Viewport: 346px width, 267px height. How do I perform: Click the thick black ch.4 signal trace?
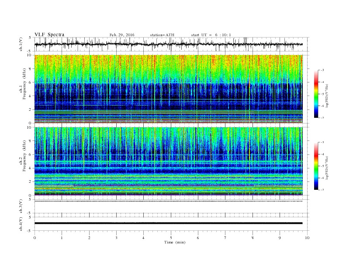click(168, 223)
